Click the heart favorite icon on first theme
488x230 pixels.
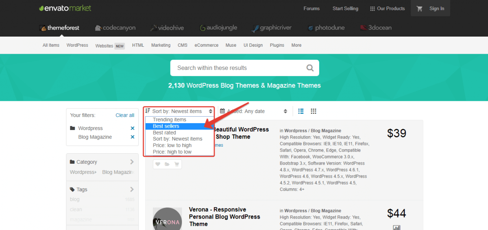[x=158, y=164]
